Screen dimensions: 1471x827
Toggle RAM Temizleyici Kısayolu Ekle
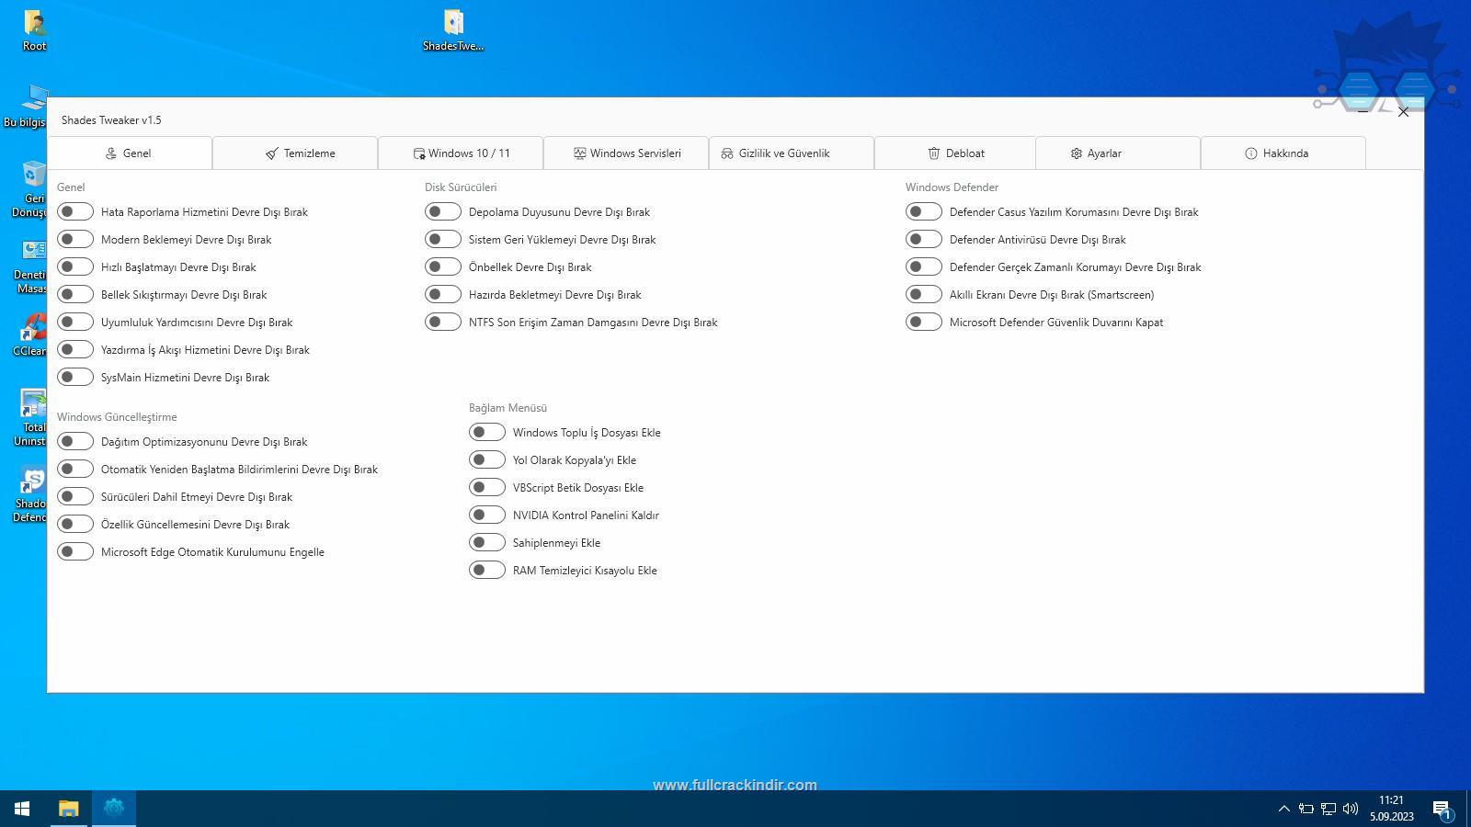487,570
